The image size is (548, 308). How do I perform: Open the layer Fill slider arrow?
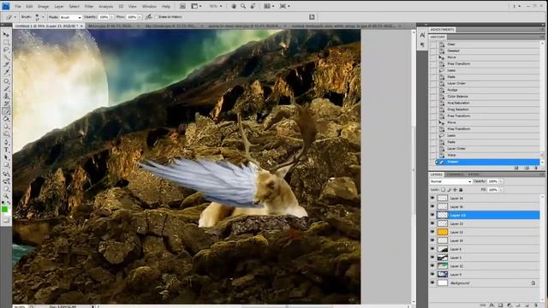tap(501, 190)
